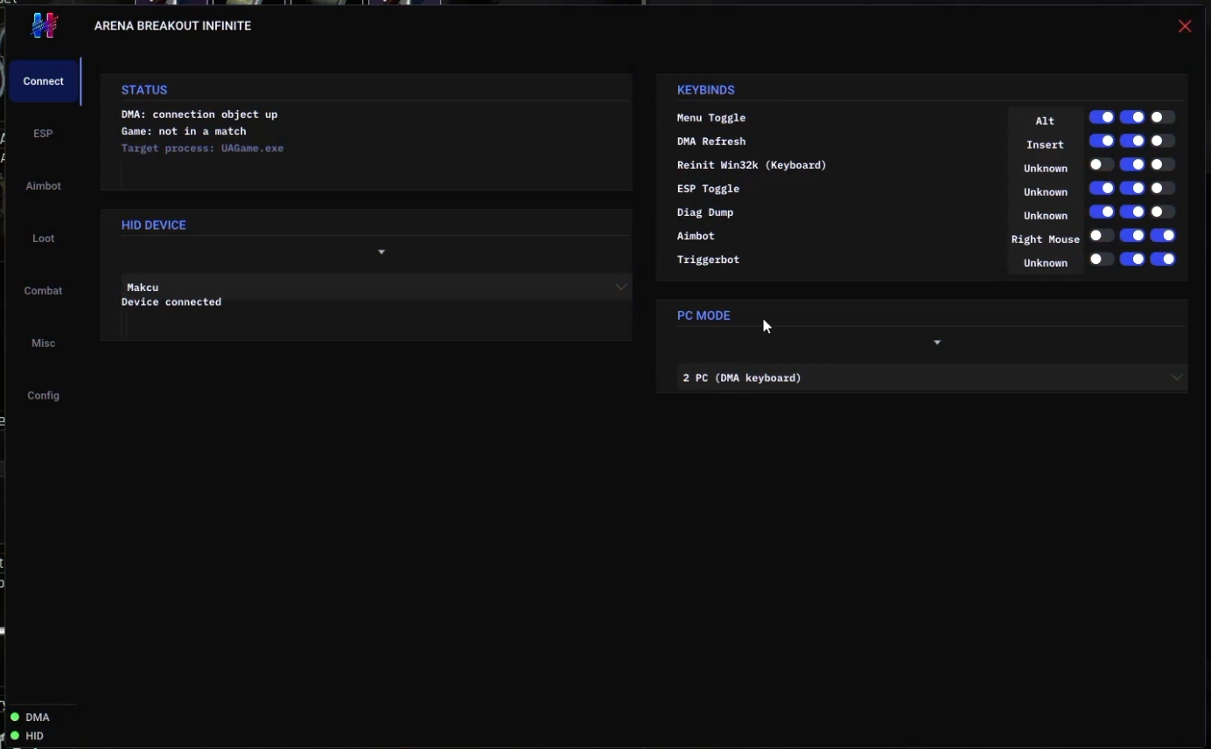
Task: Click the HID DEVICE section header
Action: point(154,225)
